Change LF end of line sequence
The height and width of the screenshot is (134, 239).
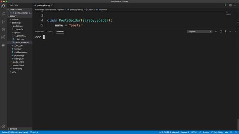click(x=200, y=133)
